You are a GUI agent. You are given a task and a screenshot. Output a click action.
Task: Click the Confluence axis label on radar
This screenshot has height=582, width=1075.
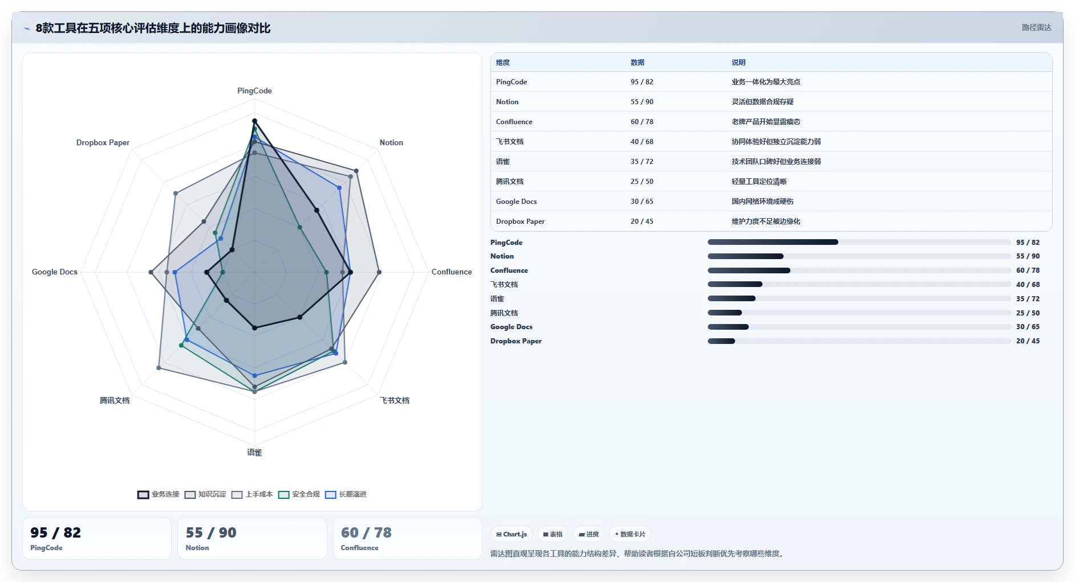click(452, 272)
